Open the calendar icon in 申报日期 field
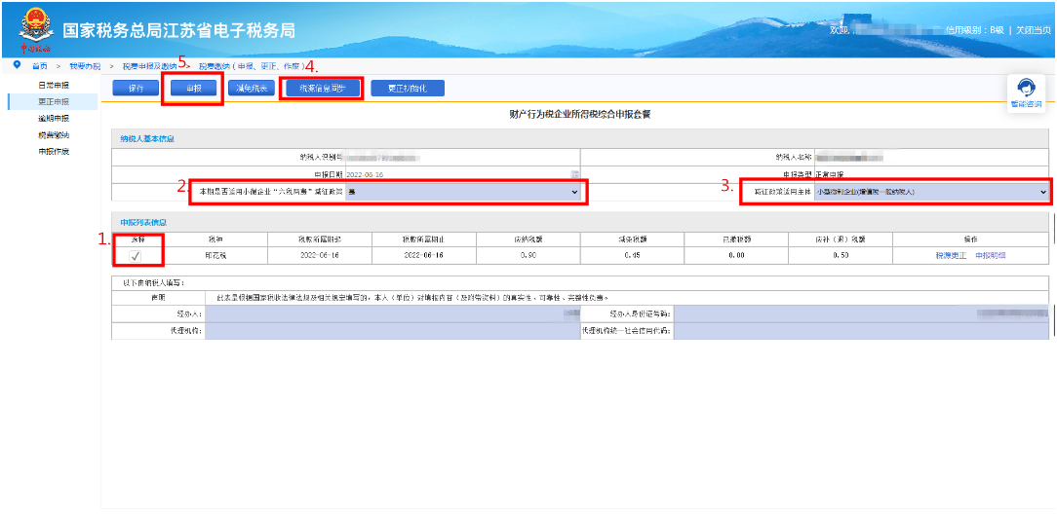1057x515 pixels. coord(575,174)
